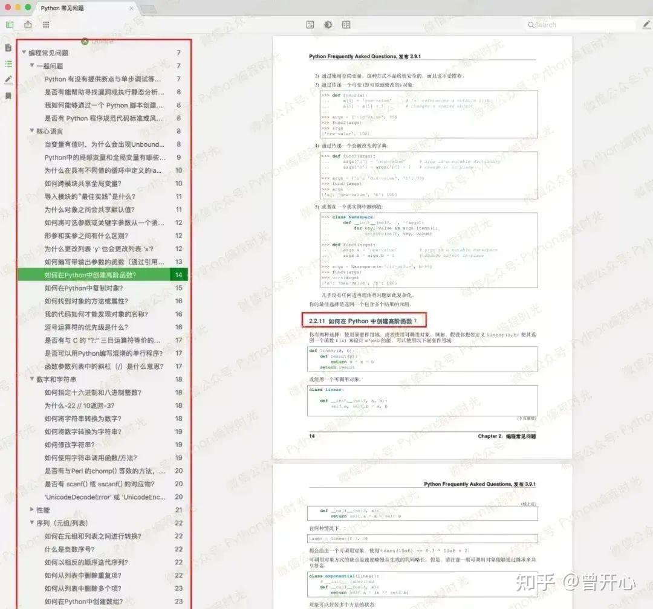The width and height of the screenshot is (653, 609).
Task: Click page heading '2.2.11 如何在 Python 中创建高阶函数？'
Action: coord(363,321)
